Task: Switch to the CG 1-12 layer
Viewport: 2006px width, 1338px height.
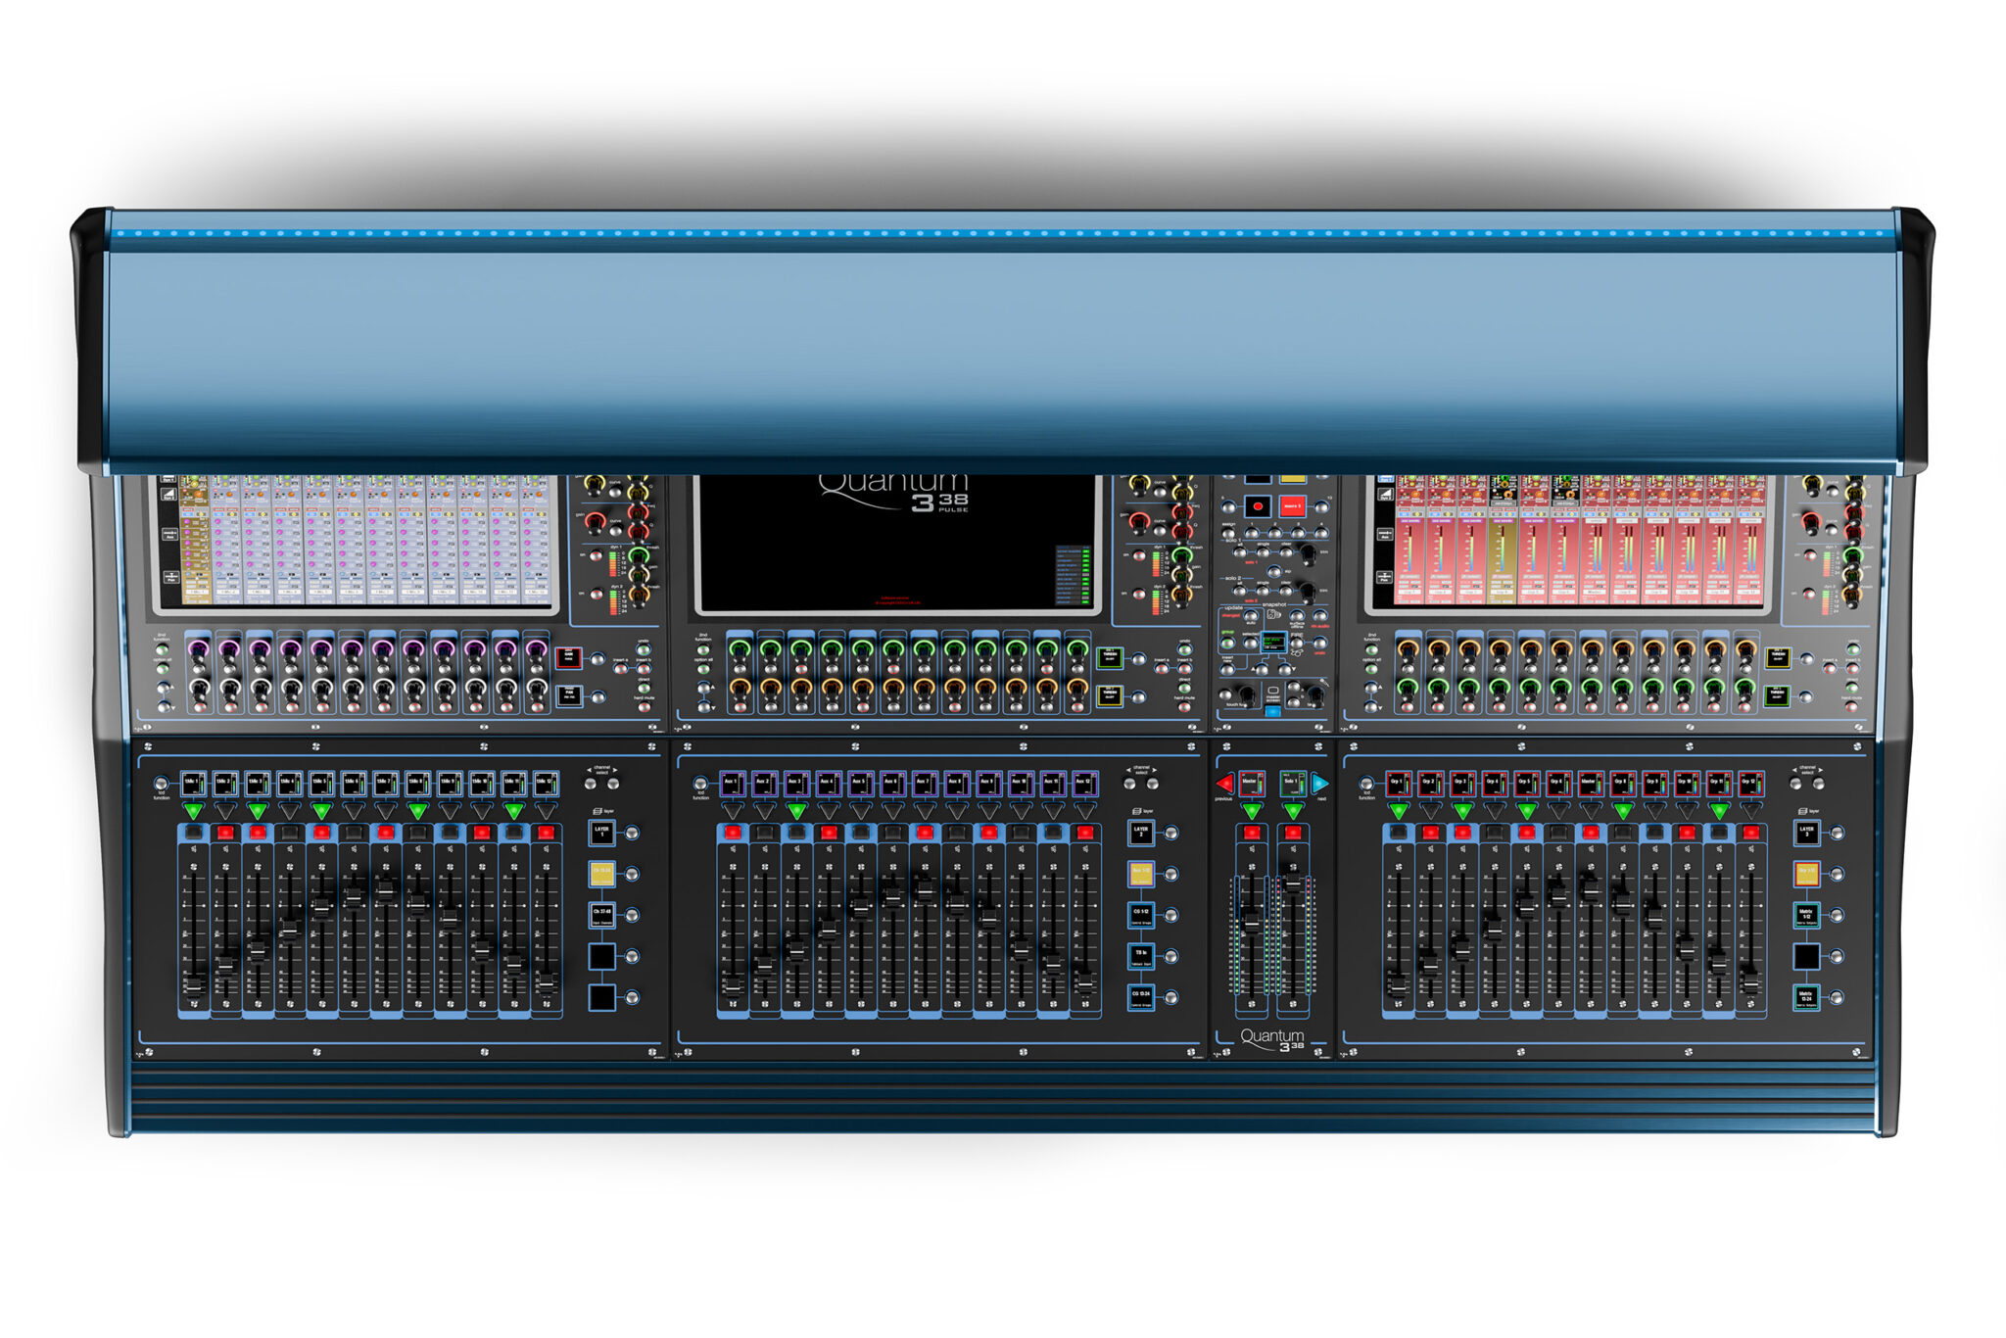Action: tap(1140, 915)
